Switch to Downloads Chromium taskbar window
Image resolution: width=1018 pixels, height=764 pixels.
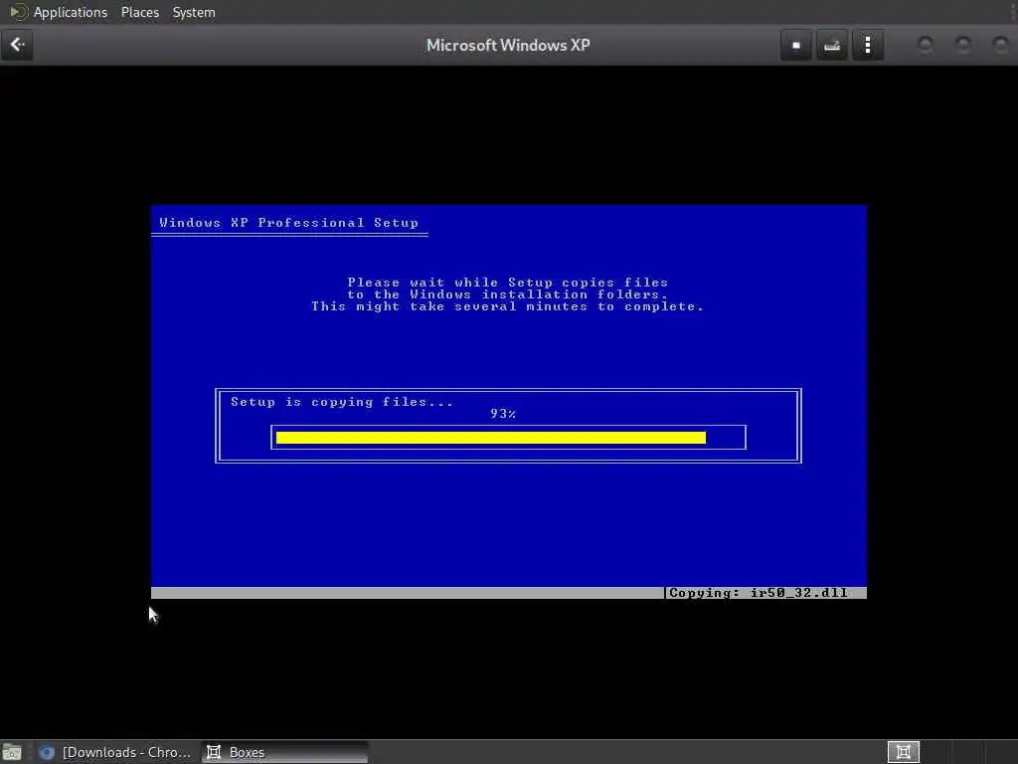115,752
